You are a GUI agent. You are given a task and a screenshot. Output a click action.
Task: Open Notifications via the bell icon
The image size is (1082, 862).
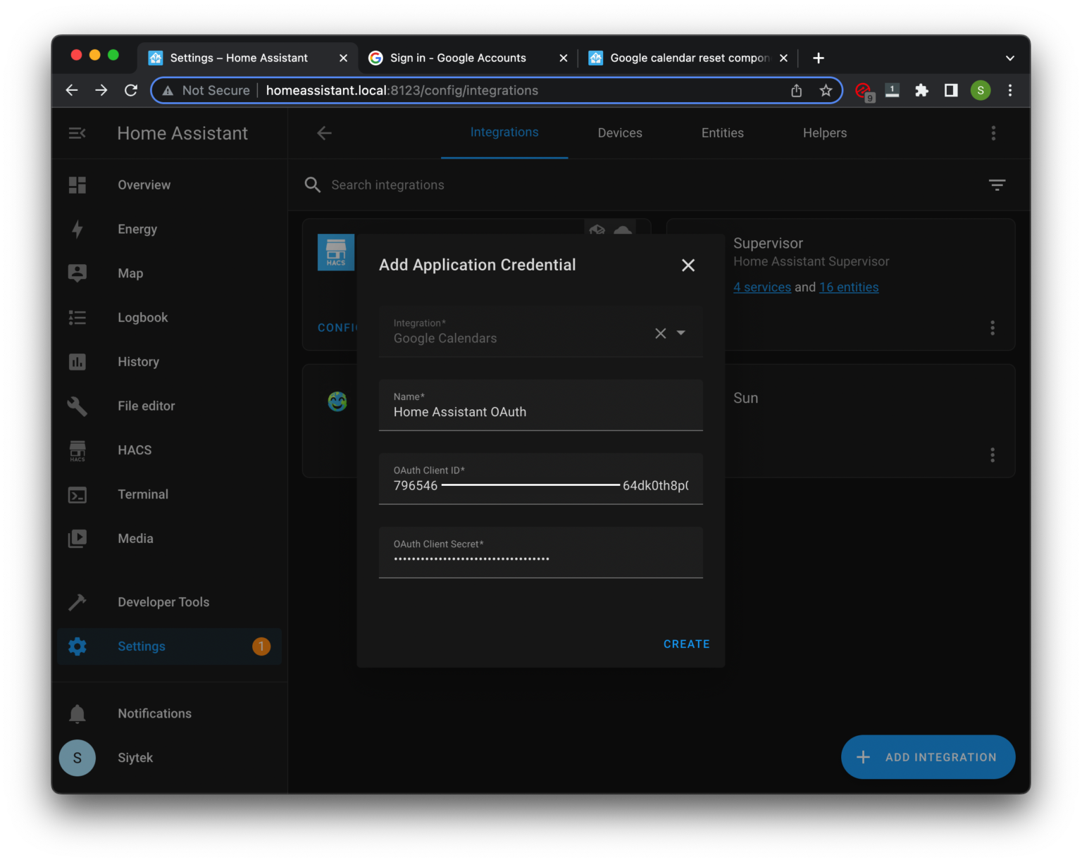coord(77,713)
